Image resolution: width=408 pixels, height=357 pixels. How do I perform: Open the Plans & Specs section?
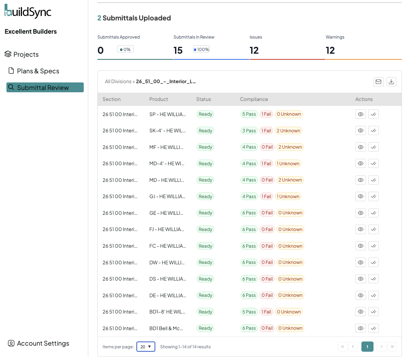click(x=38, y=71)
